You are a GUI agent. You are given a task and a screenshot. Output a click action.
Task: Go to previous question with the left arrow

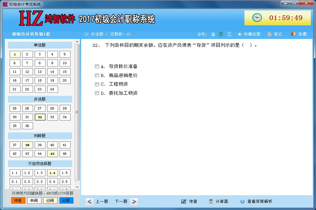pyautogui.click(x=89, y=201)
